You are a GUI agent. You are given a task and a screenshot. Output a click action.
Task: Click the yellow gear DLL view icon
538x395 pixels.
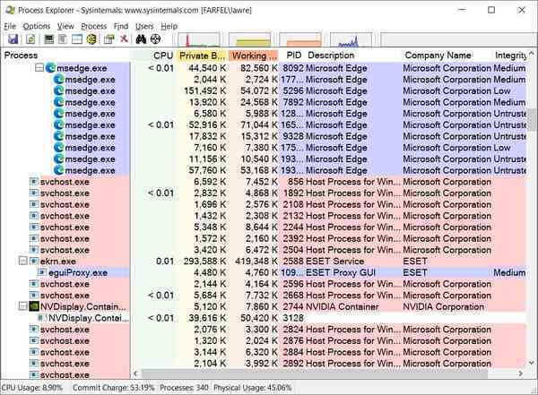pos(91,40)
